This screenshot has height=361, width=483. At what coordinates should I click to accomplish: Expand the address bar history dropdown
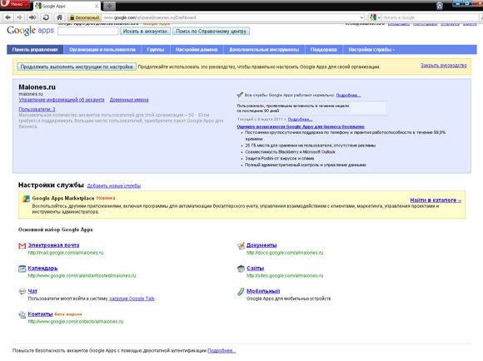362,17
